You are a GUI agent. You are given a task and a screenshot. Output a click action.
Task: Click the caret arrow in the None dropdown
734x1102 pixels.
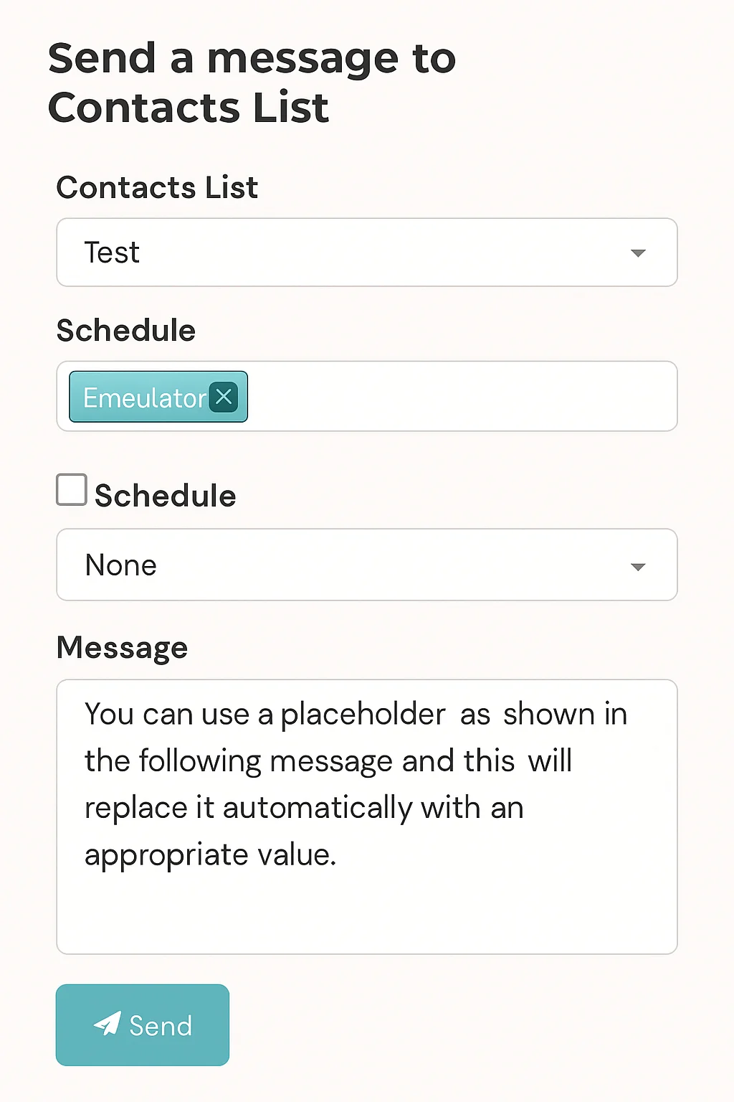pyautogui.click(x=638, y=567)
